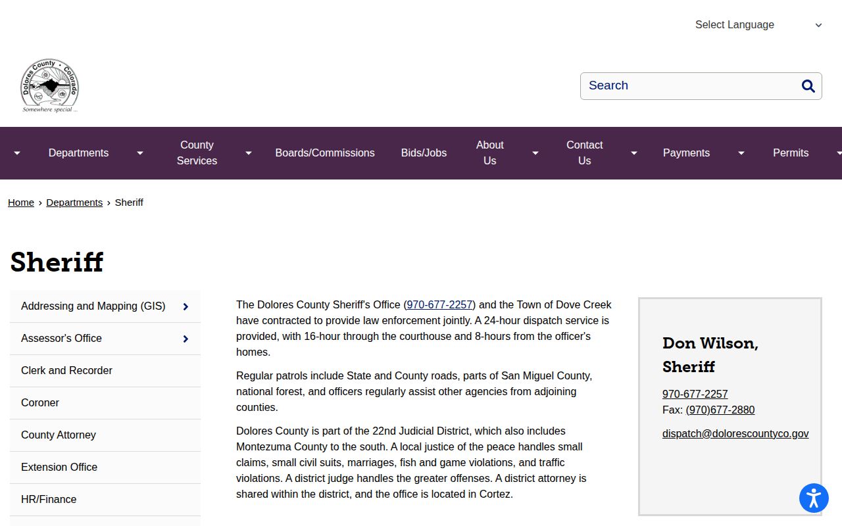The width and height of the screenshot is (842, 526).
Task: Open the accessibility options button
Action: (814, 498)
